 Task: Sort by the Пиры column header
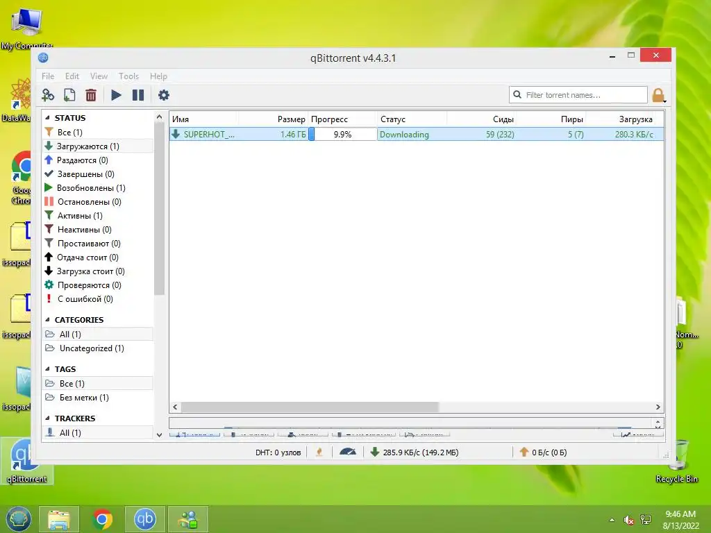[551, 119]
